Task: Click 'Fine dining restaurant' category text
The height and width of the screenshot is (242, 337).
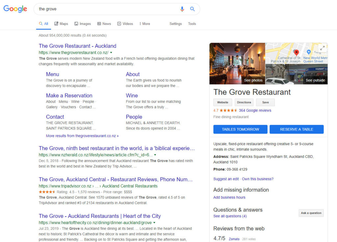Action: coord(231,117)
